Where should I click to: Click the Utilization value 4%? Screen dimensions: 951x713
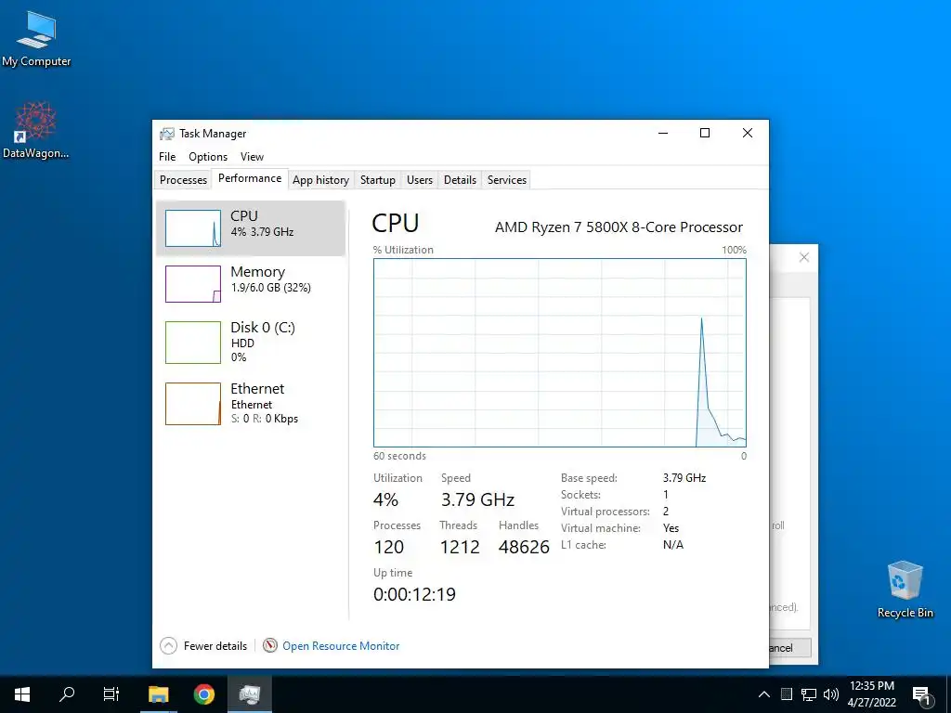pos(385,499)
